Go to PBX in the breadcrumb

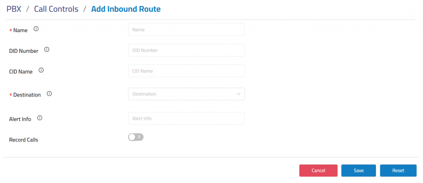click(14, 9)
